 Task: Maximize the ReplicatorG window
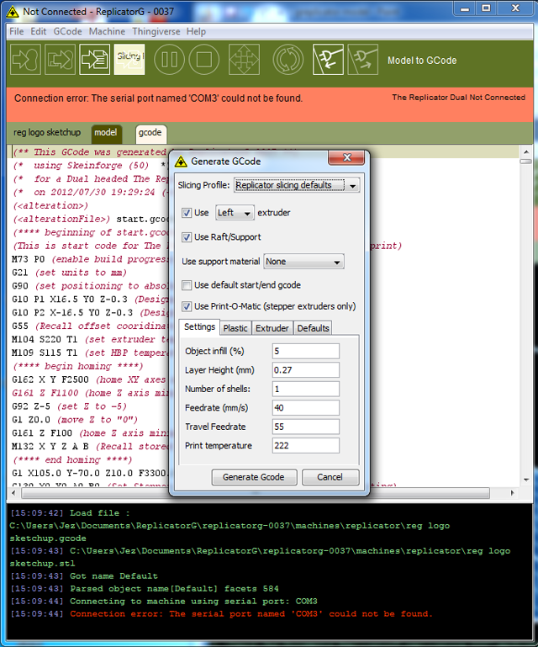tap(486, 8)
